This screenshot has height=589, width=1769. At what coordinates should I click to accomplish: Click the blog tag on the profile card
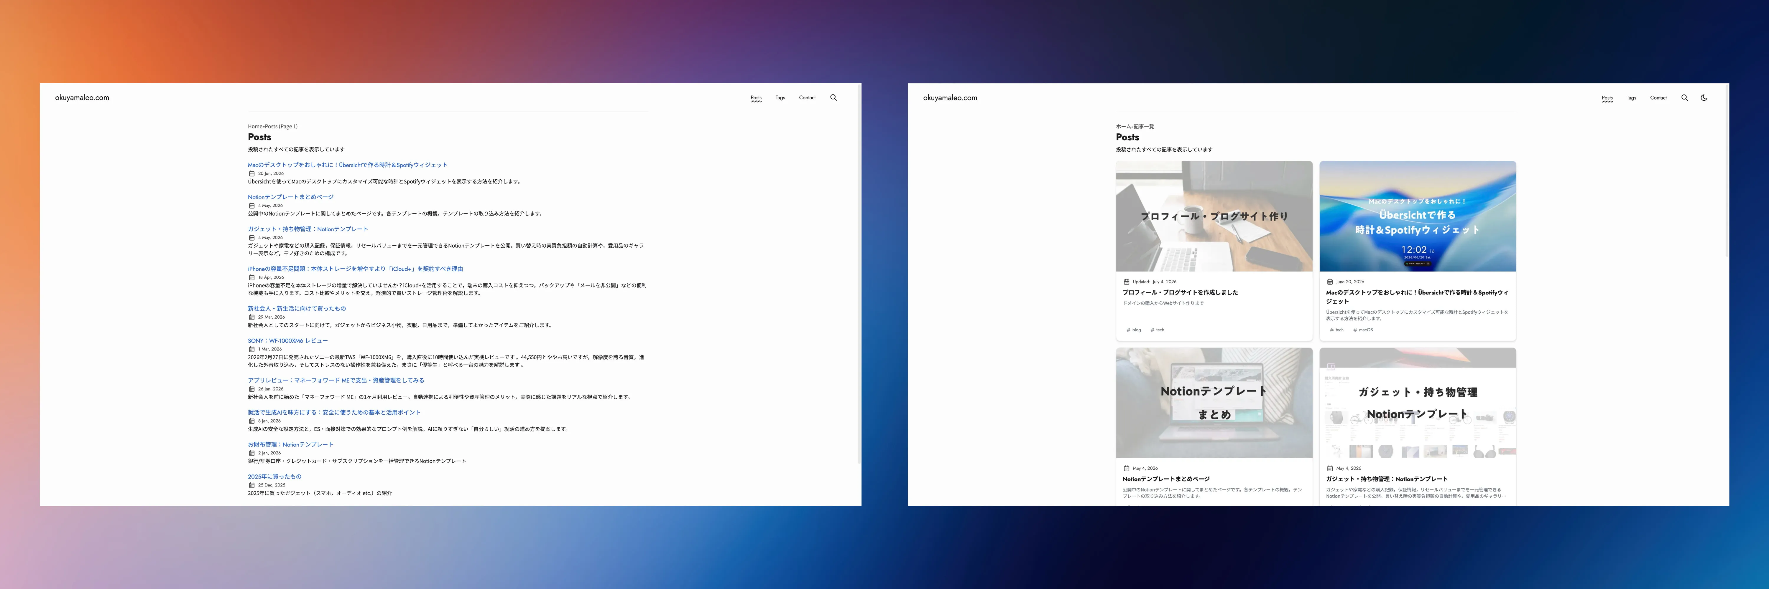1134,330
